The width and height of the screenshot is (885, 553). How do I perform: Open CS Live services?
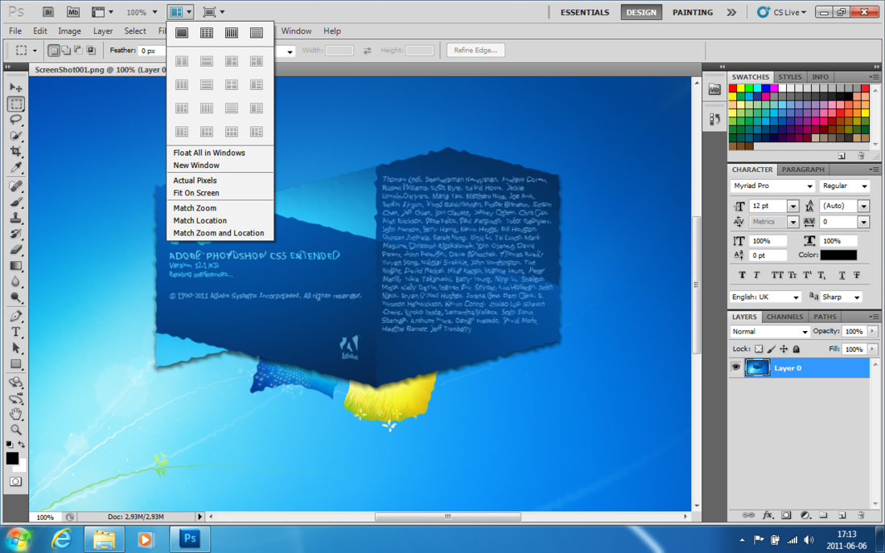pos(782,12)
